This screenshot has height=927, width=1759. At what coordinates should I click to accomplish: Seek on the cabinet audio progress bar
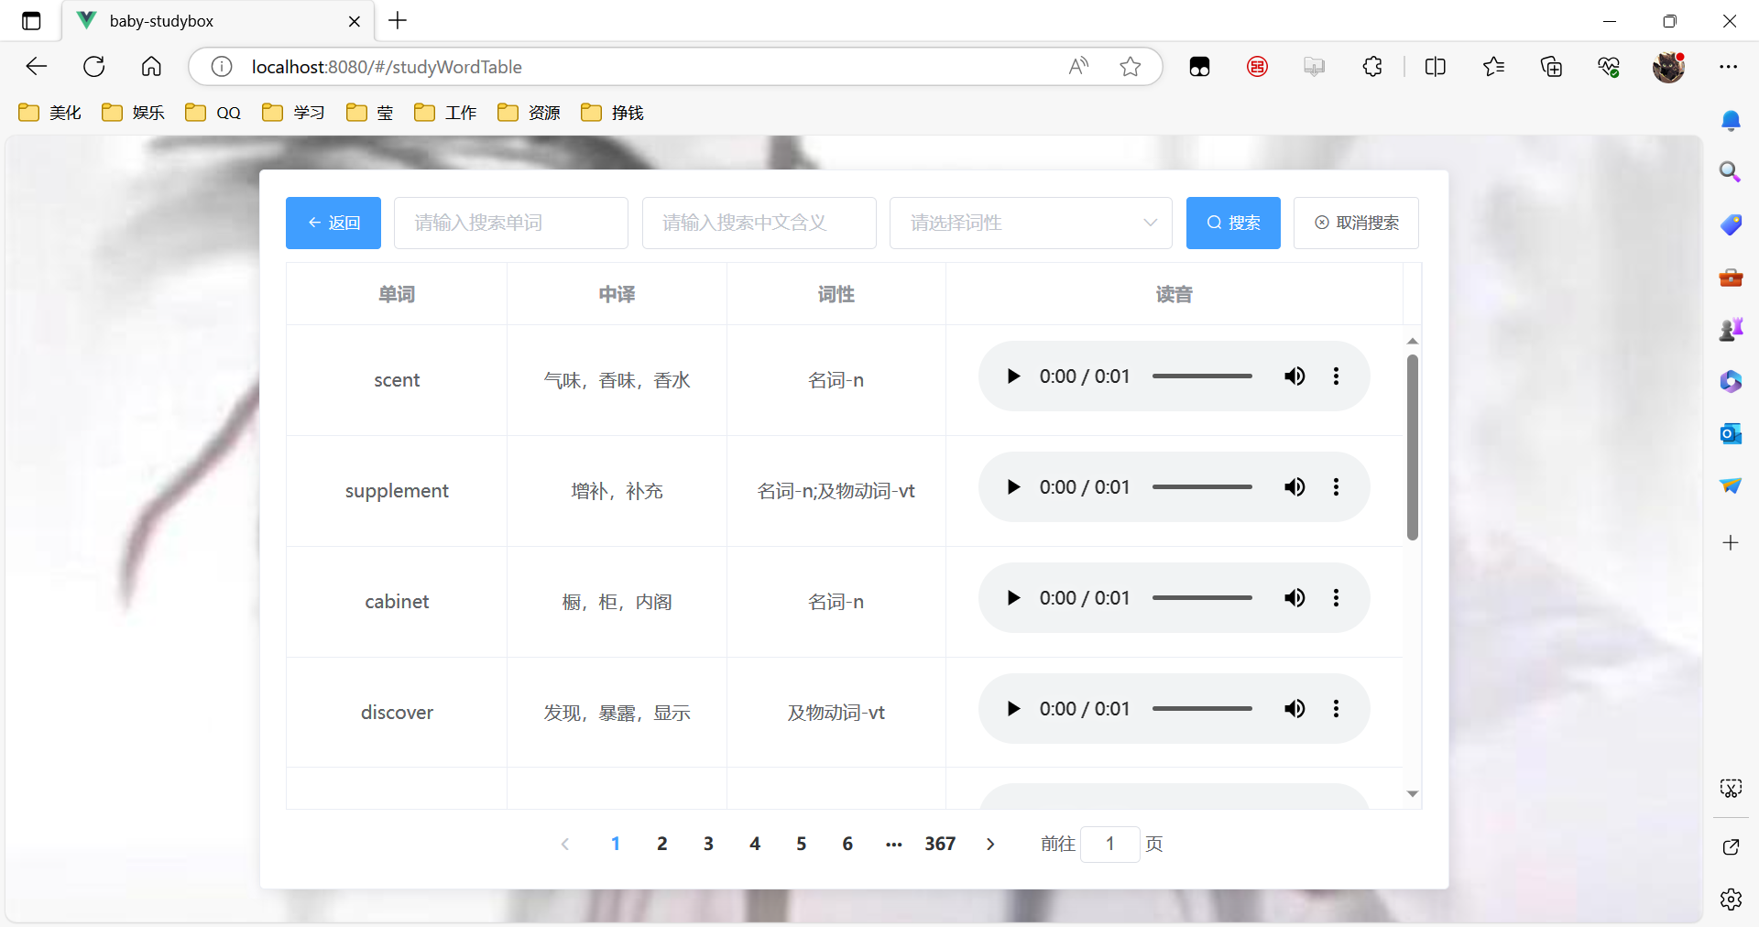coord(1202,598)
